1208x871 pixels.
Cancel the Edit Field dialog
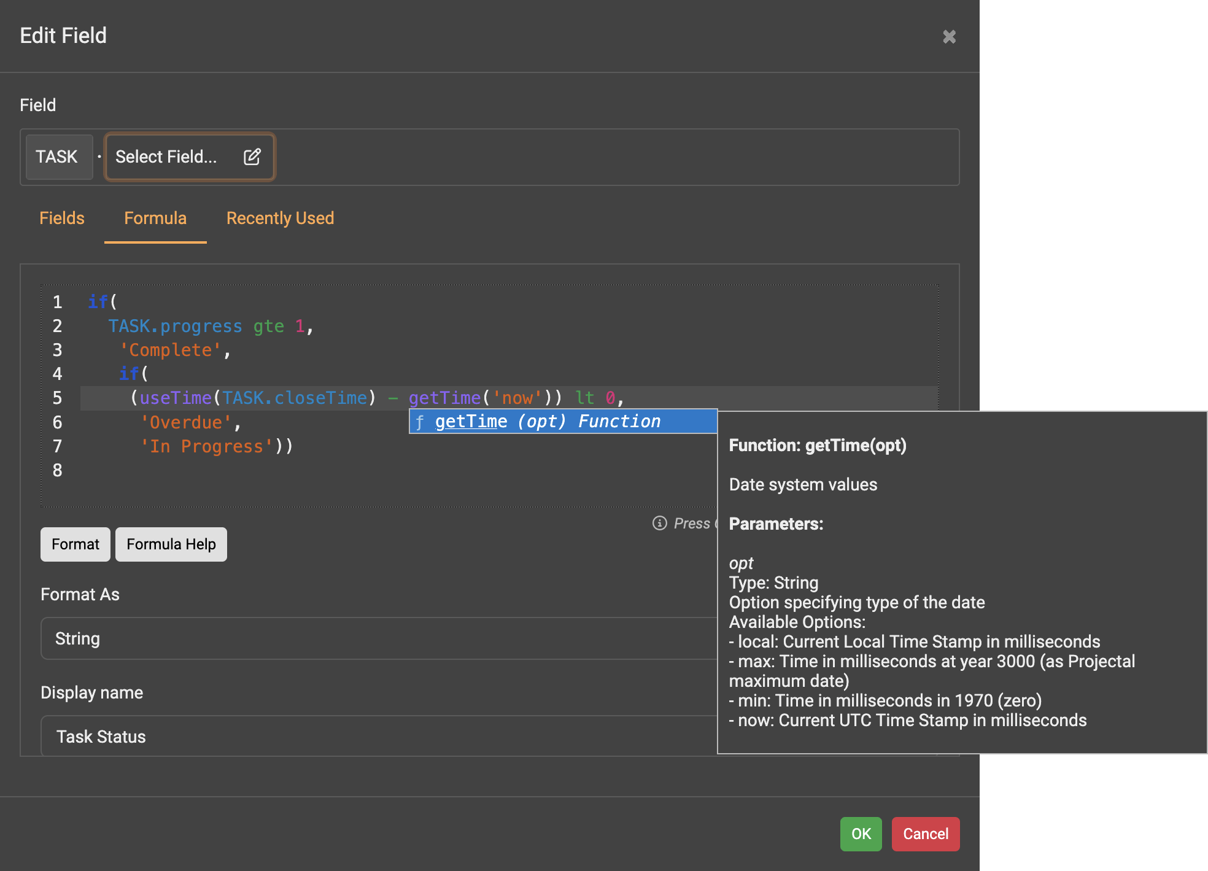point(926,834)
